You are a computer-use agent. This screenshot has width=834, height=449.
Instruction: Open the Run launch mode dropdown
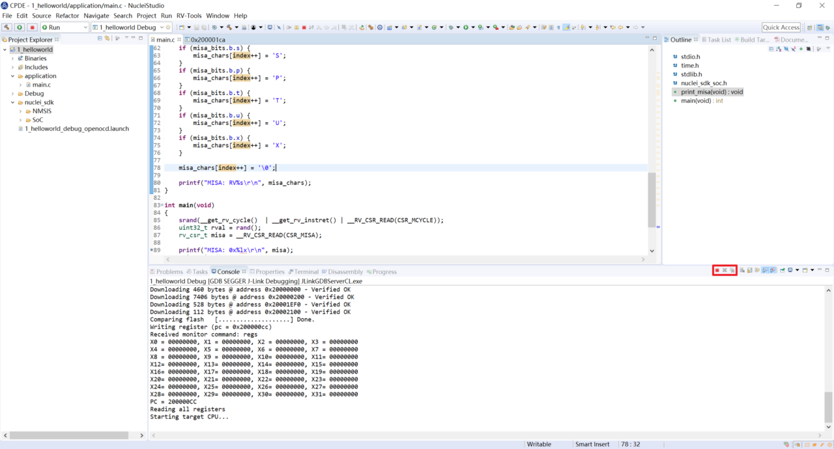click(x=85, y=27)
